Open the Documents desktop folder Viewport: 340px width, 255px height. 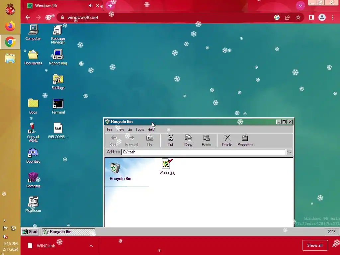33,57
